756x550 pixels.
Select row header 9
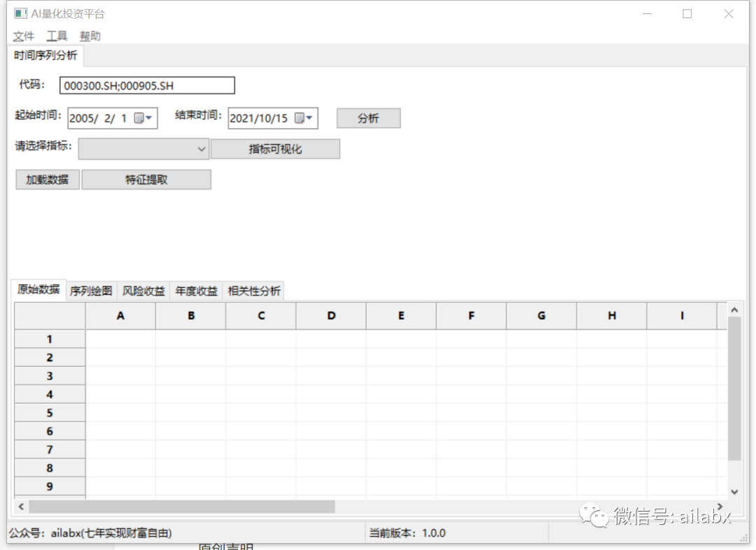(x=50, y=486)
